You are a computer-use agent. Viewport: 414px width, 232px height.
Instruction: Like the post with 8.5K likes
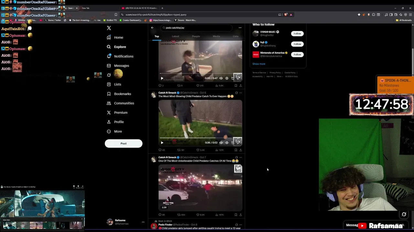(201, 215)
